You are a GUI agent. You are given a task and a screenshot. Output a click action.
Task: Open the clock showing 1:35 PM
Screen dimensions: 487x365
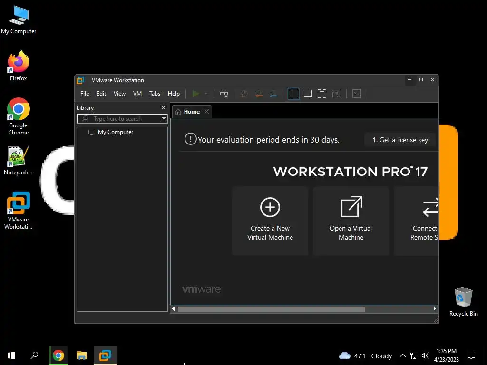pos(446,355)
